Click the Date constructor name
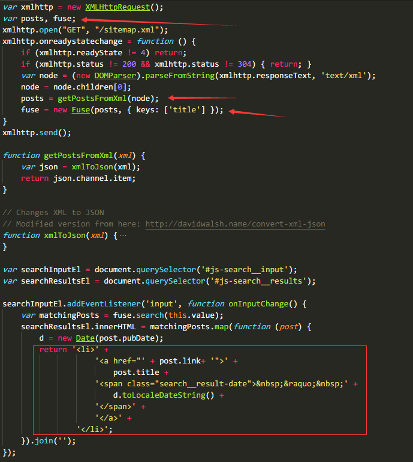The height and width of the screenshot is (462, 413). coord(85,338)
